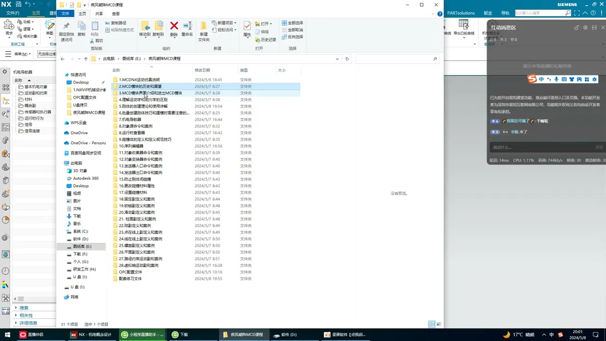606x341 pixels.
Task: Expand the 搜索 section in NX navigator
Action: pyautogui.click(x=24, y=308)
